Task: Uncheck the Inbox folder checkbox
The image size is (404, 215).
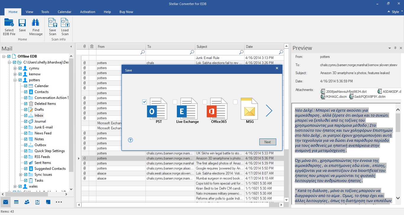Action: click(26, 115)
